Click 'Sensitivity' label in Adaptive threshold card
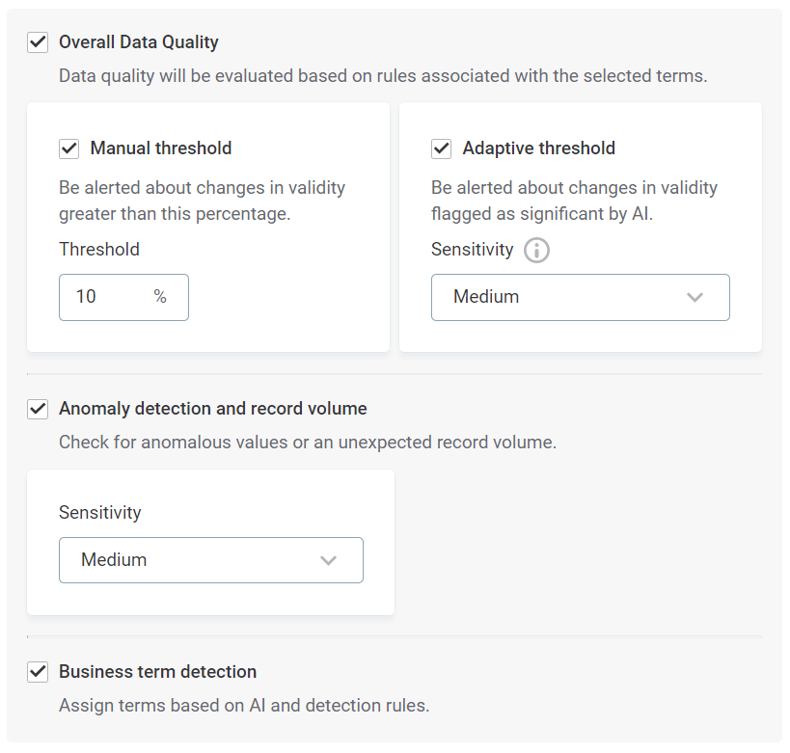Image resolution: width=790 pixels, height=753 pixels. click(x=472, y=250)
